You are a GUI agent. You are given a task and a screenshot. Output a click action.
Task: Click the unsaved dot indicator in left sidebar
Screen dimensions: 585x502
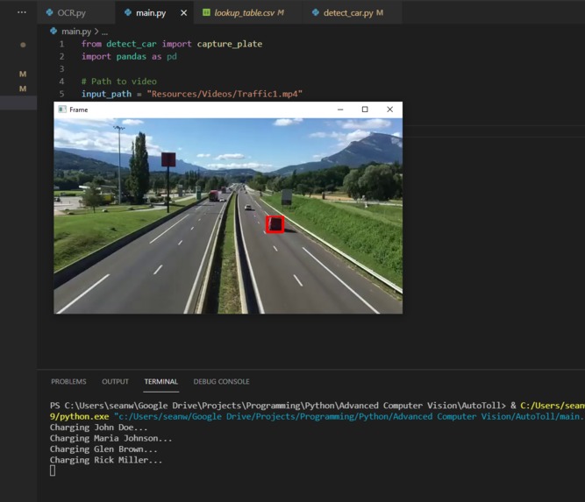coord(23,45)
